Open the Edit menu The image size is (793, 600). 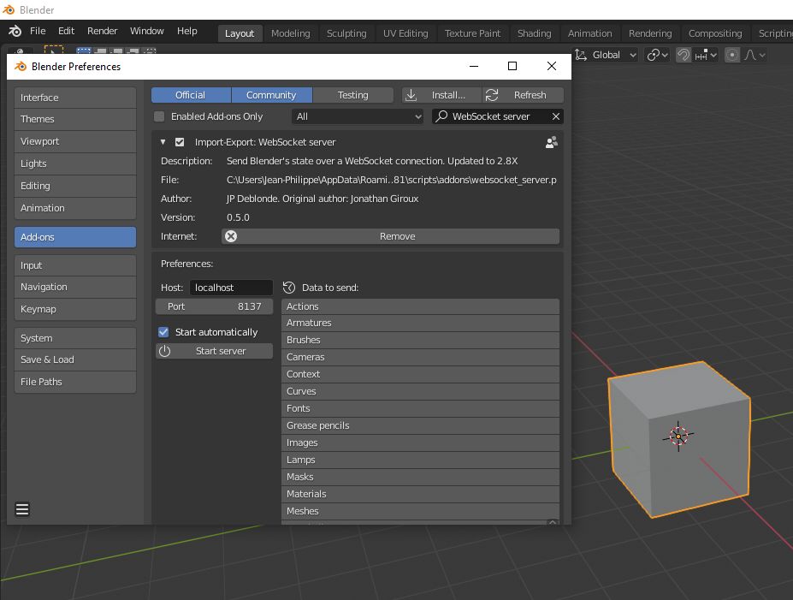66,31
